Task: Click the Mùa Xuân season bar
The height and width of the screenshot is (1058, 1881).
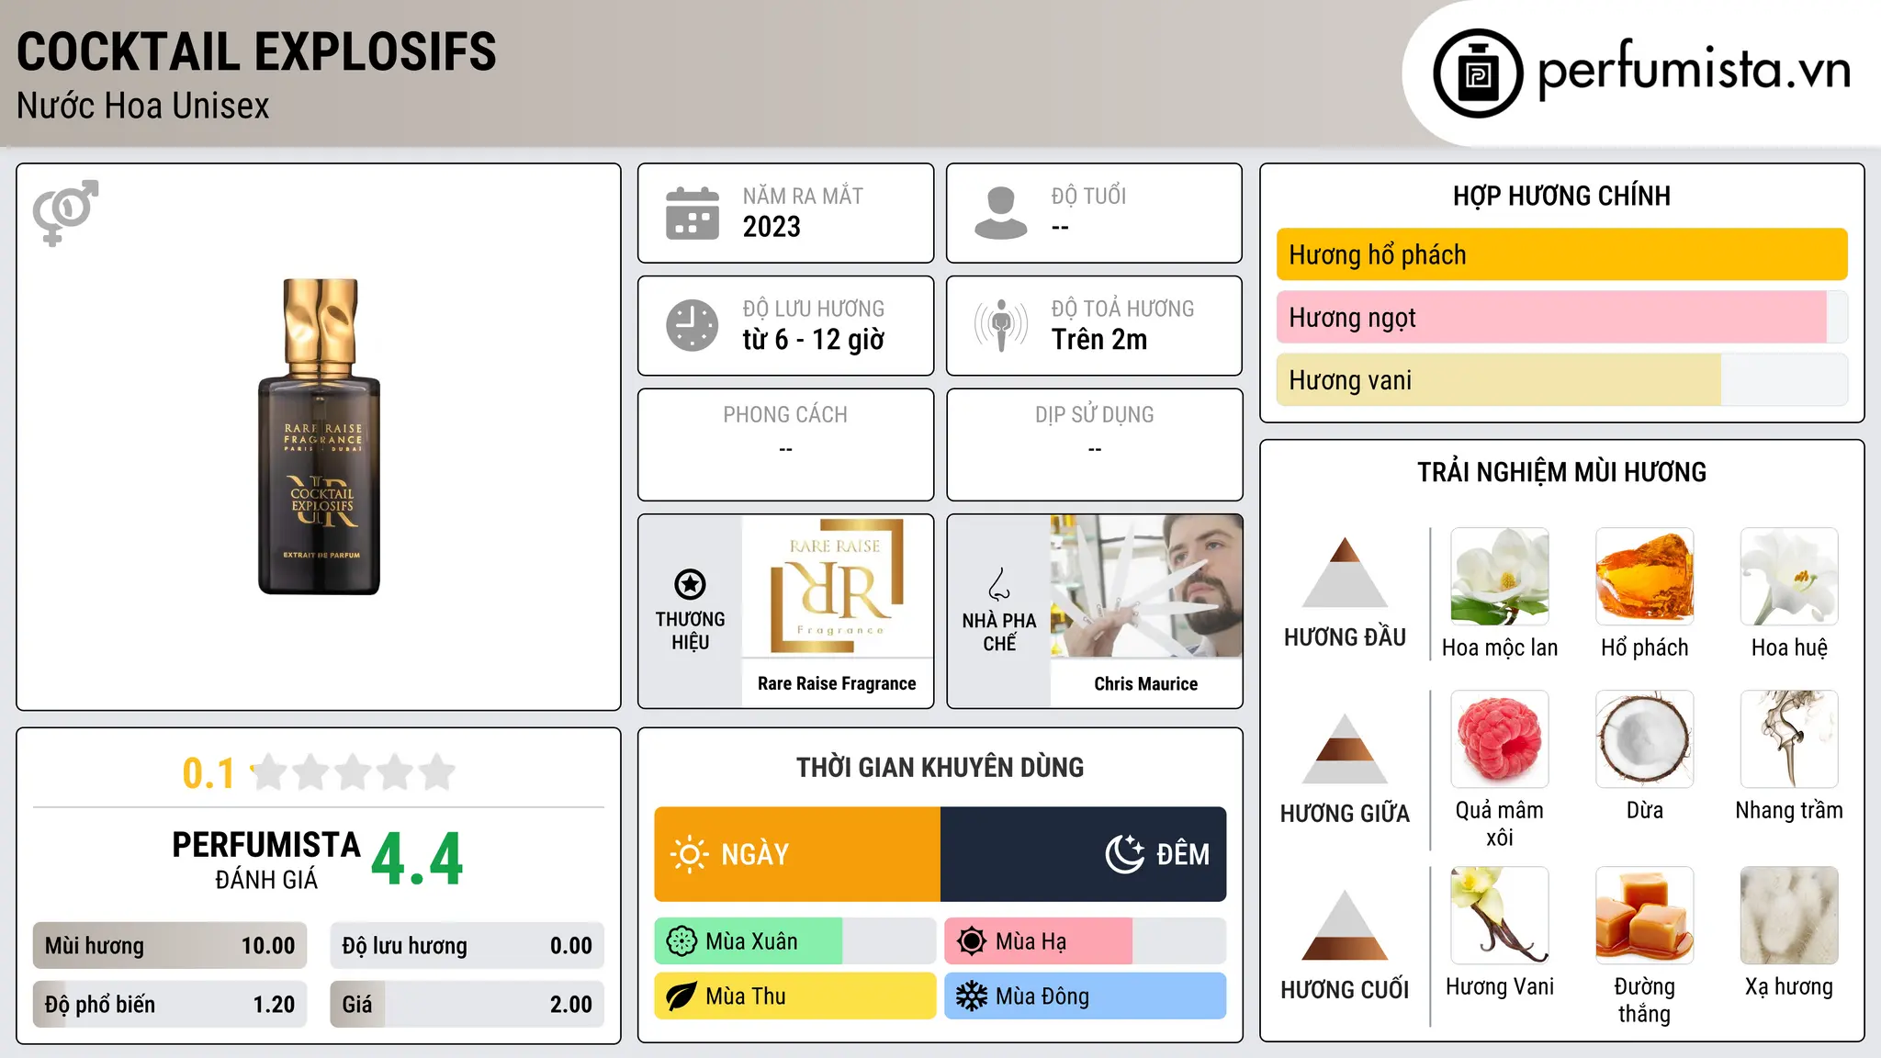Action: point(795,941)
